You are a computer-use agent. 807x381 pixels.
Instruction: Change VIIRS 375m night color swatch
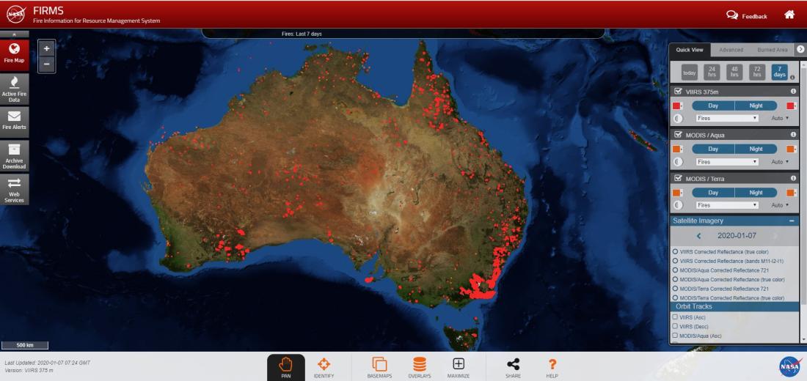792,106
